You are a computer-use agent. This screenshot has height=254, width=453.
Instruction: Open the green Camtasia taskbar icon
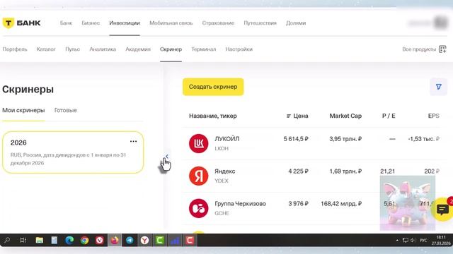(x=160, y=240)
